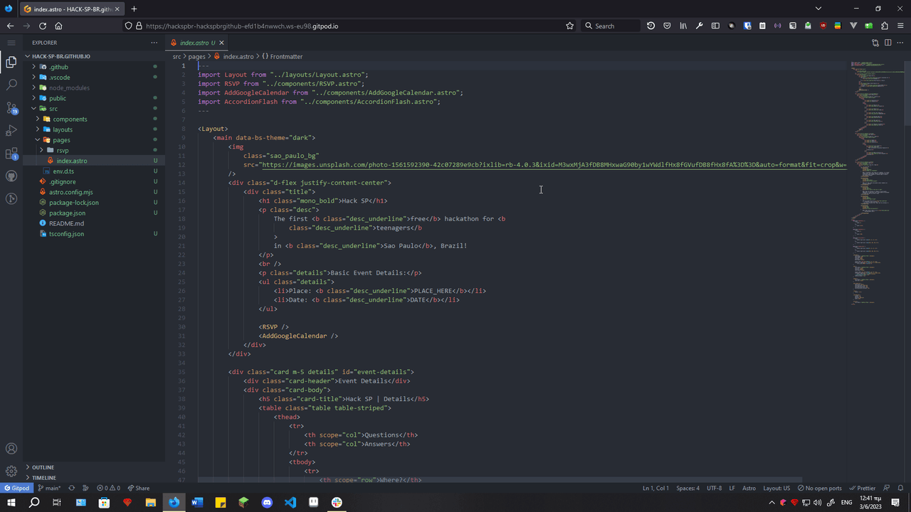Image resolution: width=911 pixels, height=512 pixels.
Task: Open Source Control view with 19 changes
Action: point(11,108)
